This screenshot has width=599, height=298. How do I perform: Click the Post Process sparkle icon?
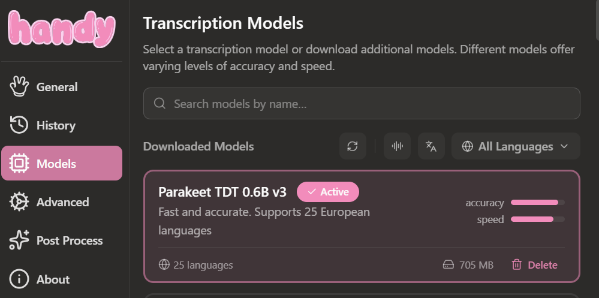(x=19, y=240)
